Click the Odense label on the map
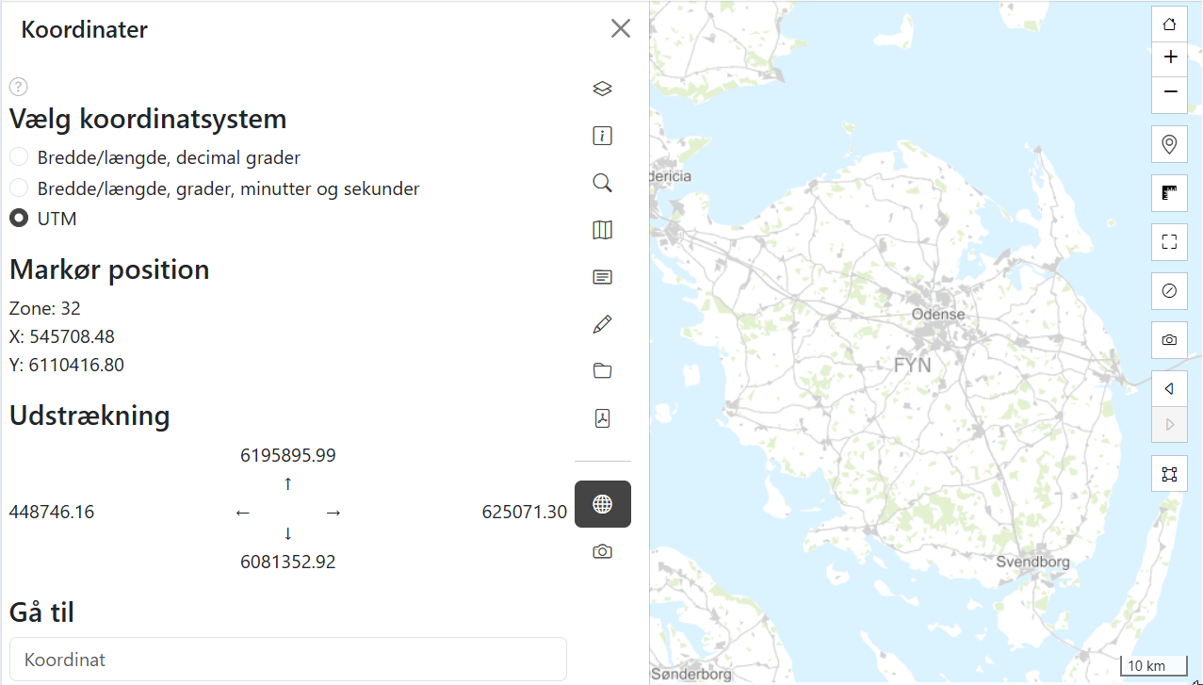 [938, 314]
